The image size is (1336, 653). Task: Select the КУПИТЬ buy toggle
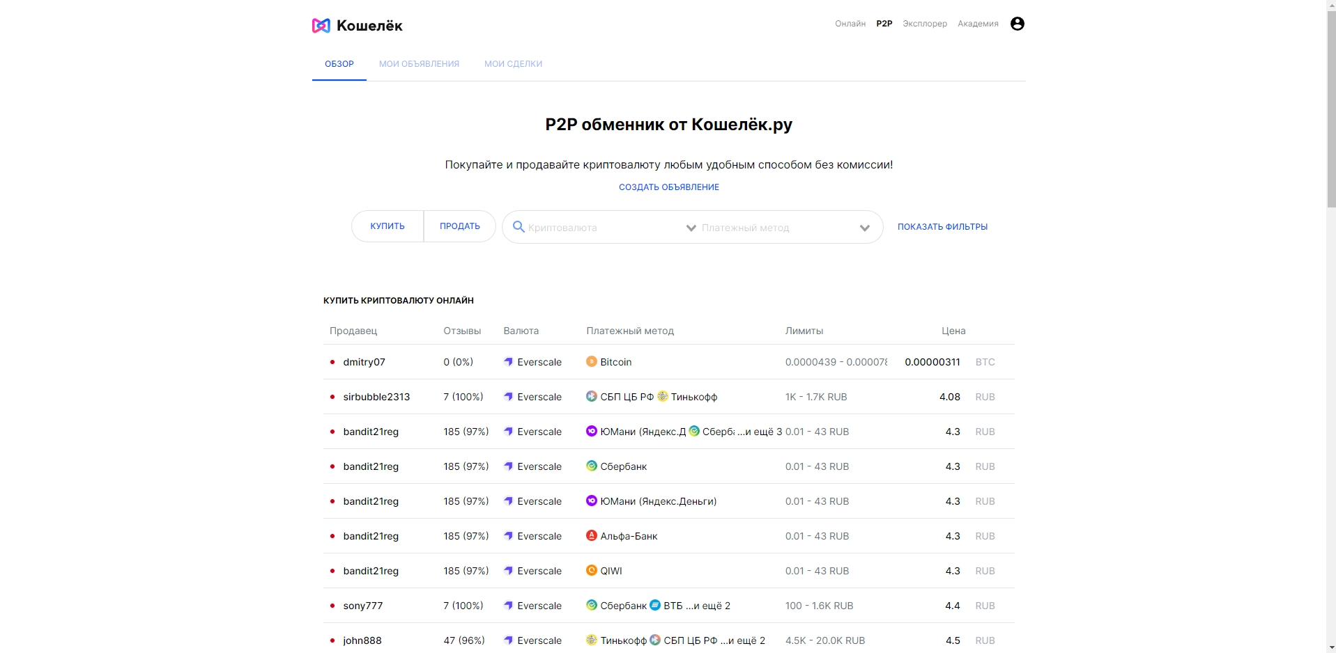(x=387, y=226)
